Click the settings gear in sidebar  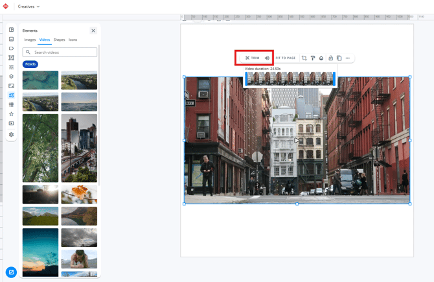(x=11, y=135)
